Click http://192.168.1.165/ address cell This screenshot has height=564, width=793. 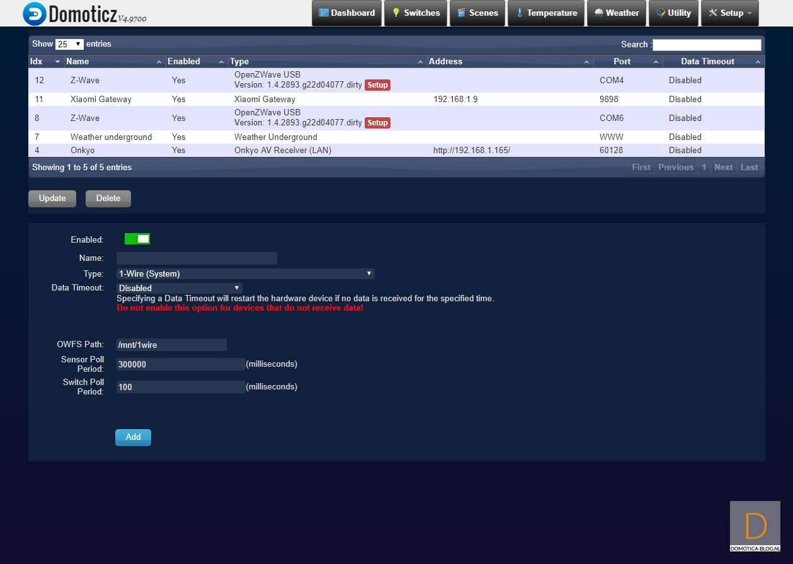[472, 150]
